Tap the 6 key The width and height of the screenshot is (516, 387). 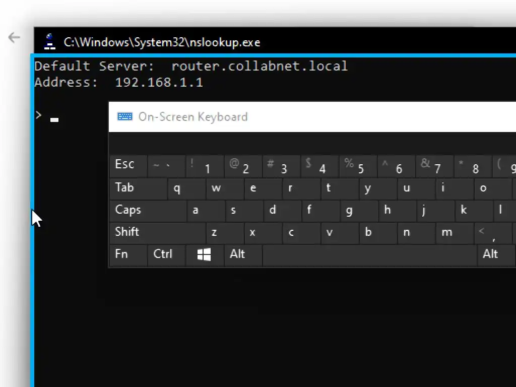396,166
